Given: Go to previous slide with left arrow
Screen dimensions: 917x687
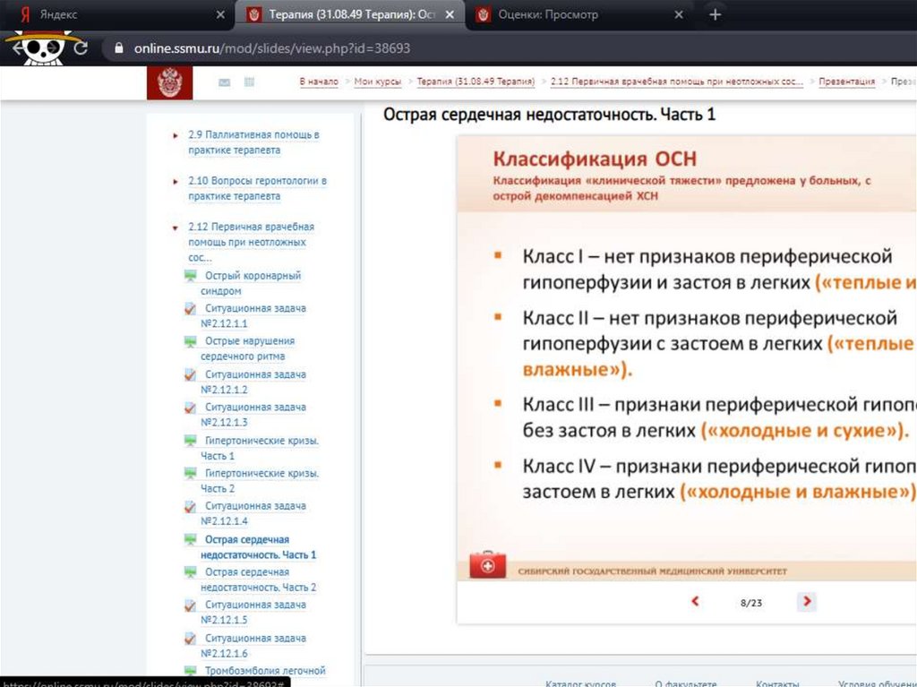Looking at the screenshot, I should tap(695, 602).
